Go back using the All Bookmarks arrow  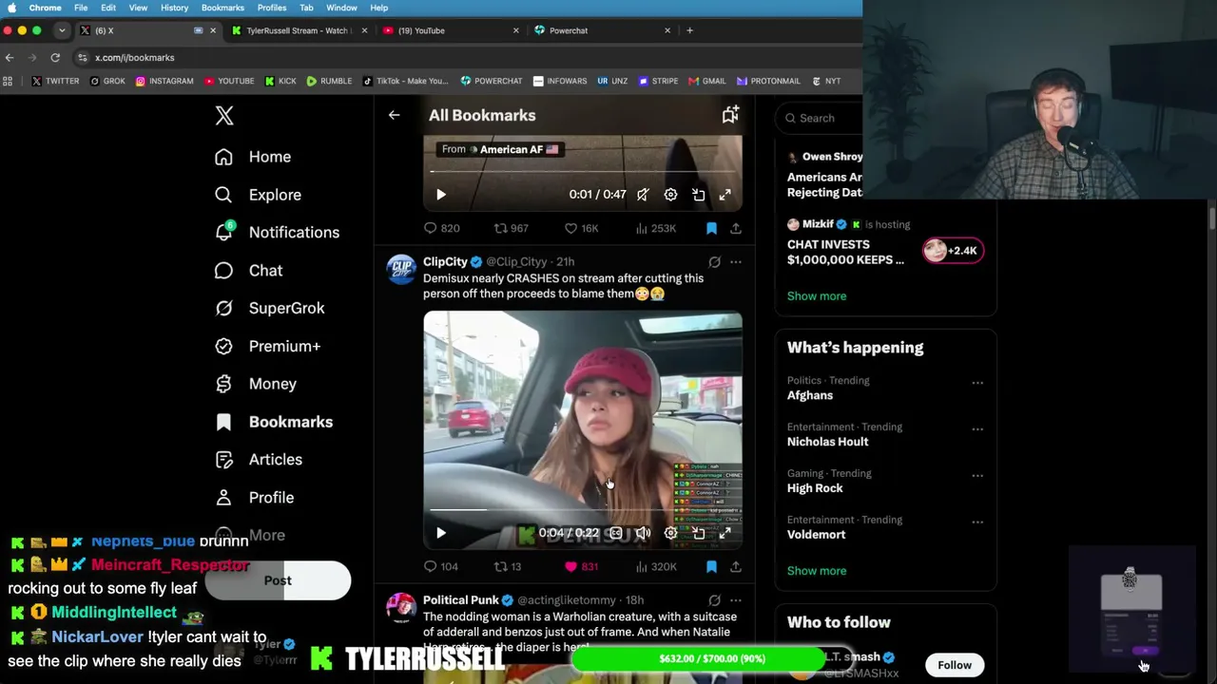coord(394,115)
